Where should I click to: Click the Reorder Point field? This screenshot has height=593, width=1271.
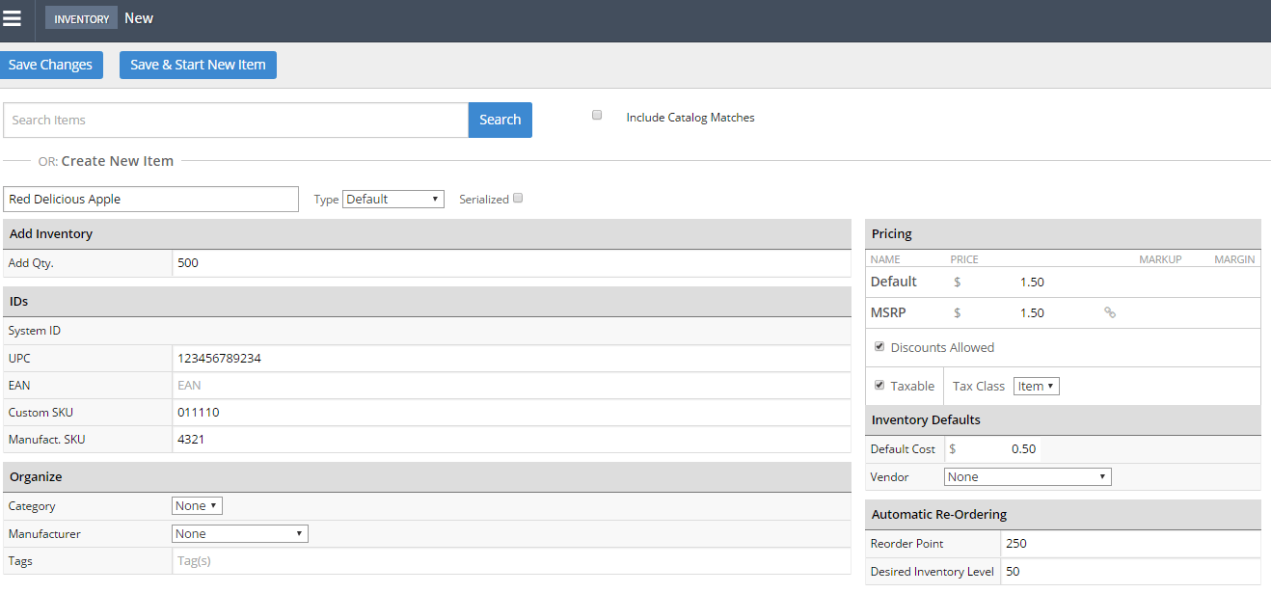pyautogui.click(x=1130, y=543)
